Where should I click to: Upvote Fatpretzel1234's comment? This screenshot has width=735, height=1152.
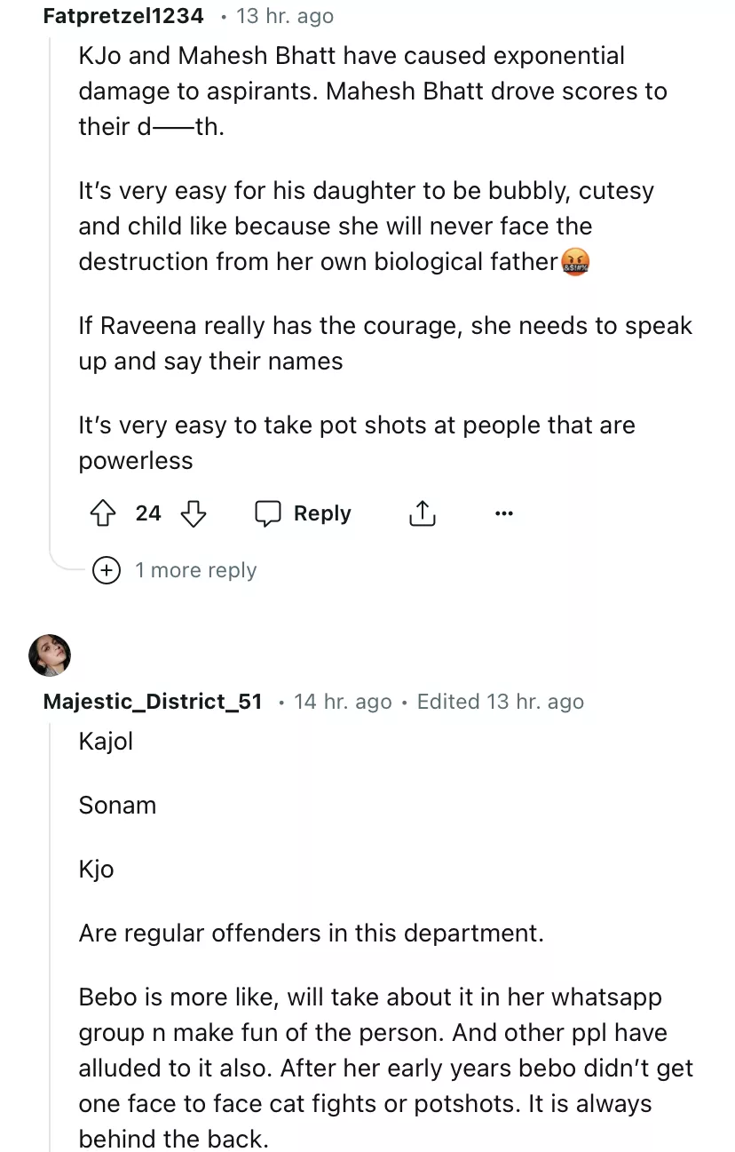[x=104, y=513]
